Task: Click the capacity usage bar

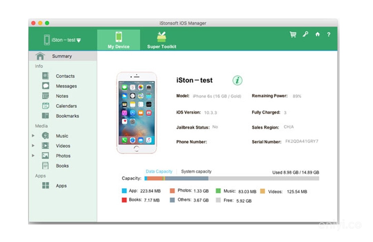Action: (x=231, y=178)
